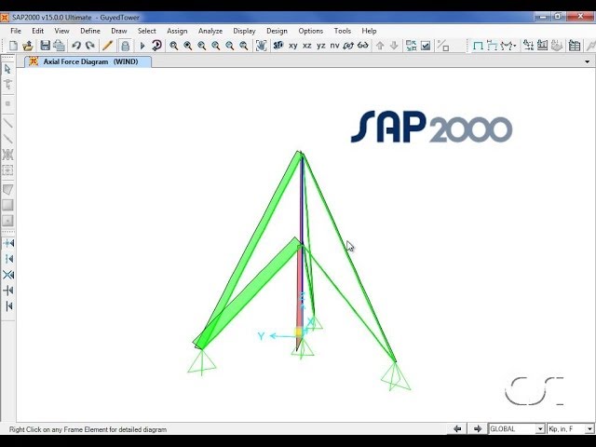Click the Move Down in List arrow

click(x=394, y=46)
